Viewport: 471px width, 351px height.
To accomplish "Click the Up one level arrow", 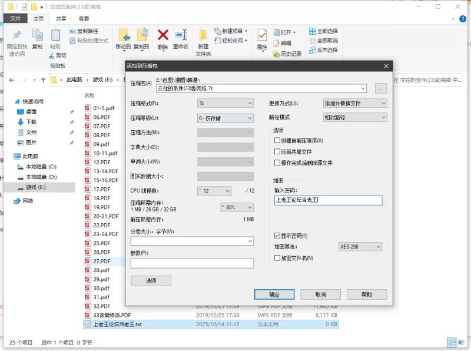I will point(43,80).
